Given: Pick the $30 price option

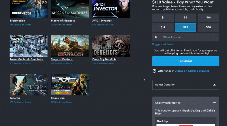Looking at the screenshot, I should pos(209,27).
